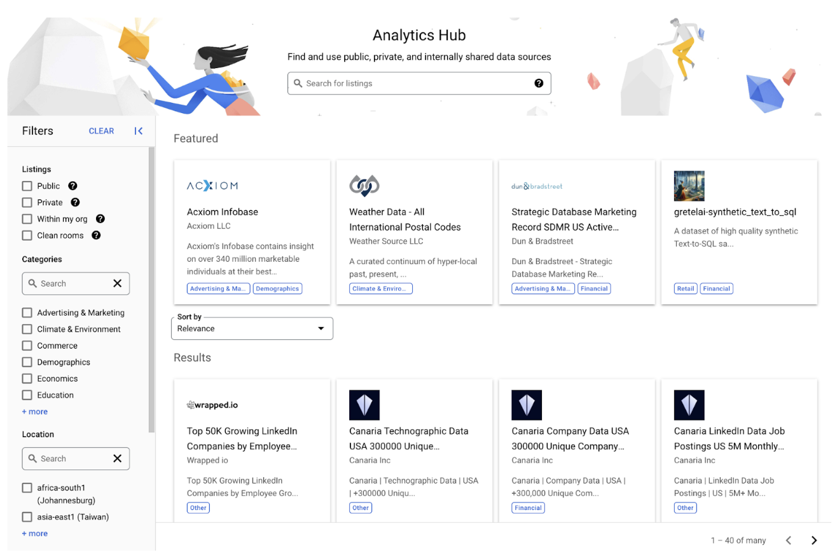Click the wrapped.io logo
837x559 pixels.
pos(212,405)
